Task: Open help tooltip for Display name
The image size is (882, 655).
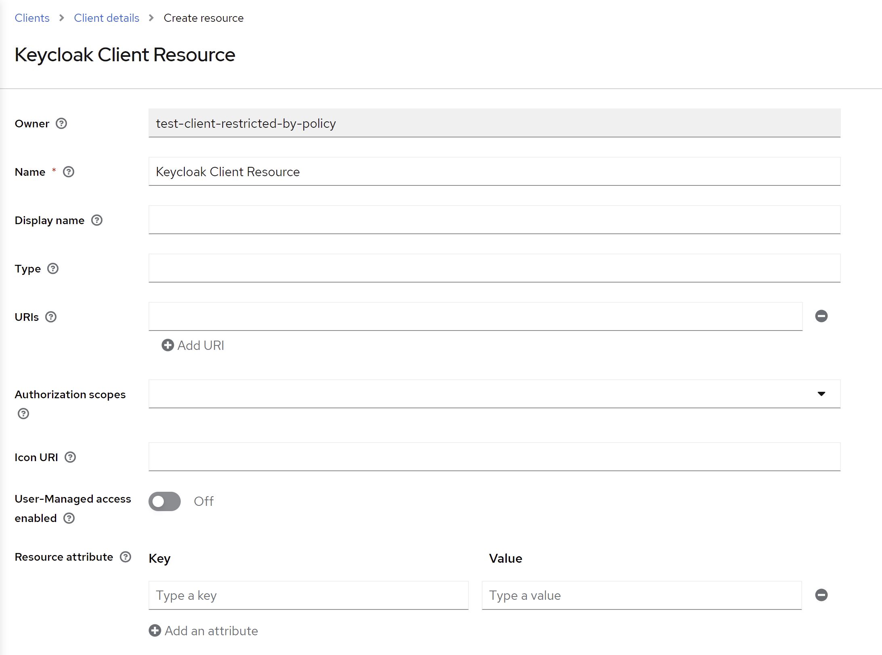Action: click(97, 220)
